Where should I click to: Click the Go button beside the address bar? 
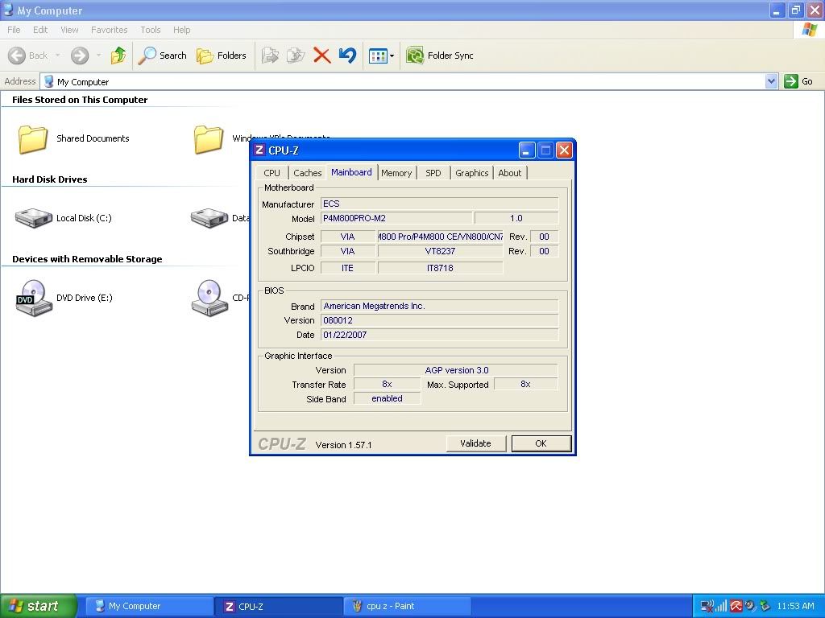click(798, 81)
